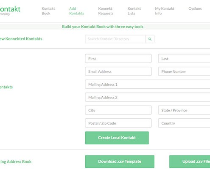This screenshot has width=210, height=169.
Task: Select the Mailing Address 1 field
Action: point(148,84)
